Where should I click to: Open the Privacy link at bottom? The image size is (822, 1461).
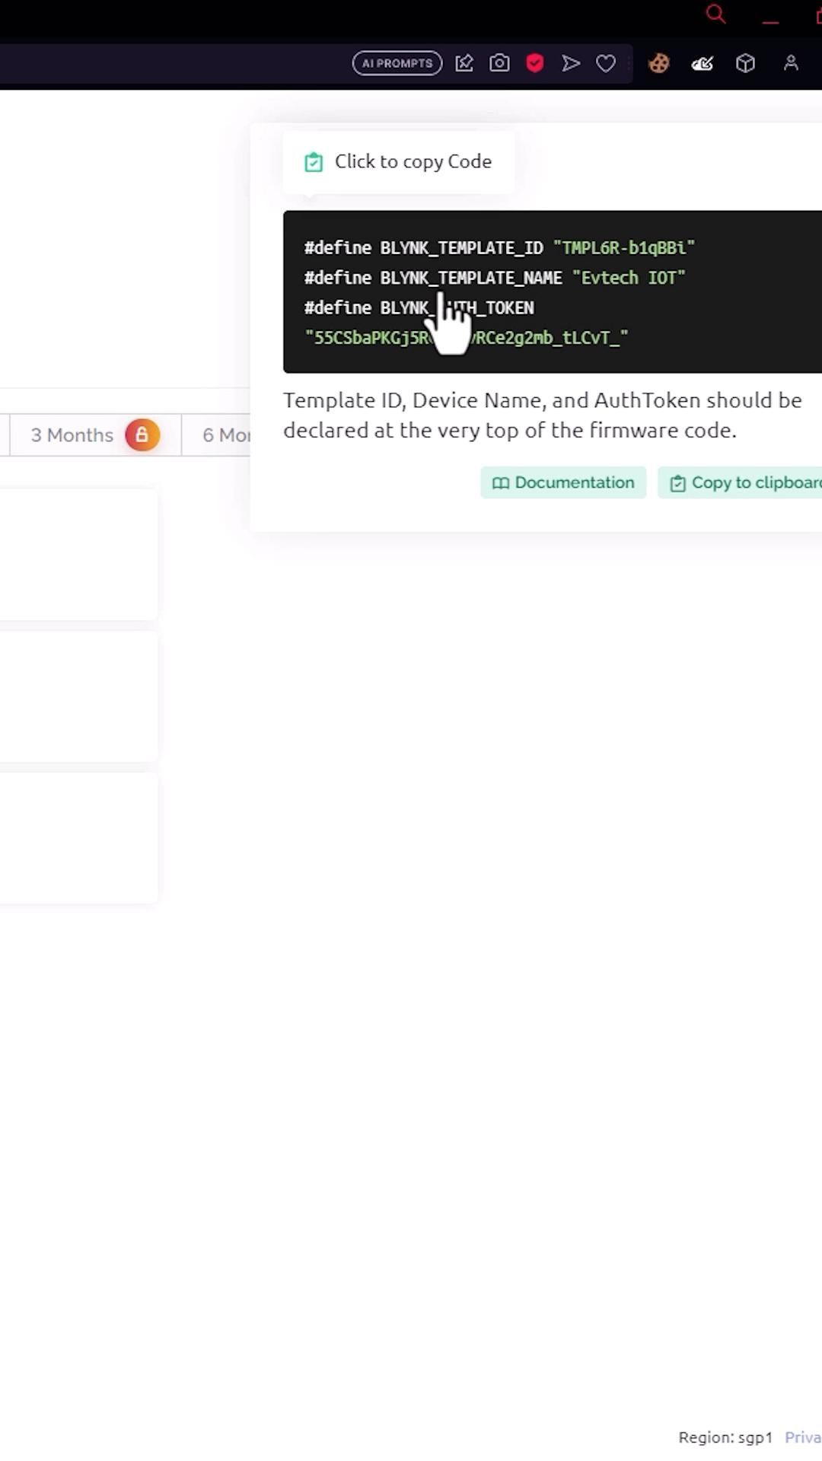pyautogui.click(x=803, y=1437)
